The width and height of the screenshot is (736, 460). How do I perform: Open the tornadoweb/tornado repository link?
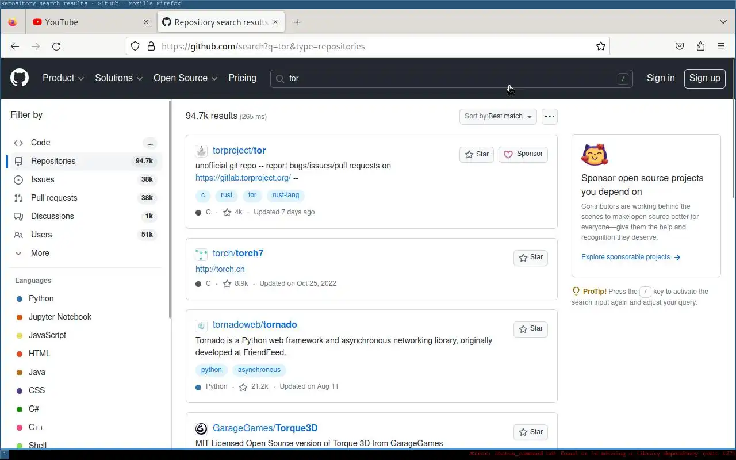(x=255, y=325)
